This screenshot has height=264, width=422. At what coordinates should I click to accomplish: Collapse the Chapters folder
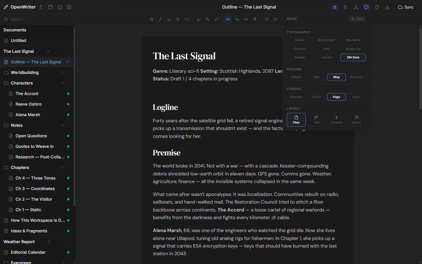[67, 167]
